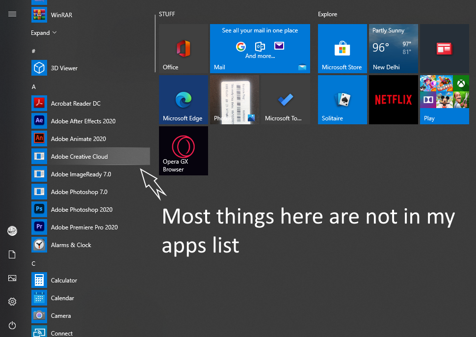Click the WinRAR app icon

coord(39,15)
